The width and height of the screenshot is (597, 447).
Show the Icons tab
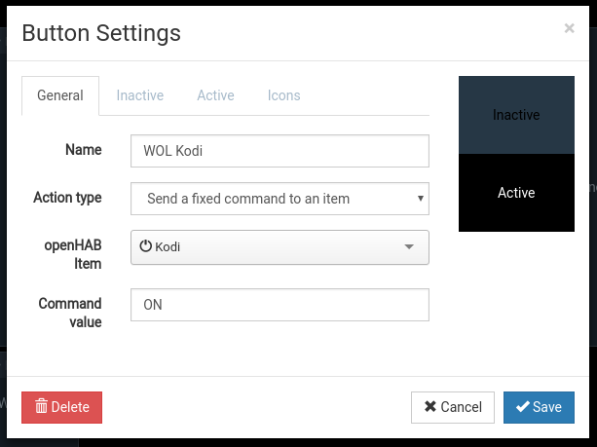[x=284, y=95]
